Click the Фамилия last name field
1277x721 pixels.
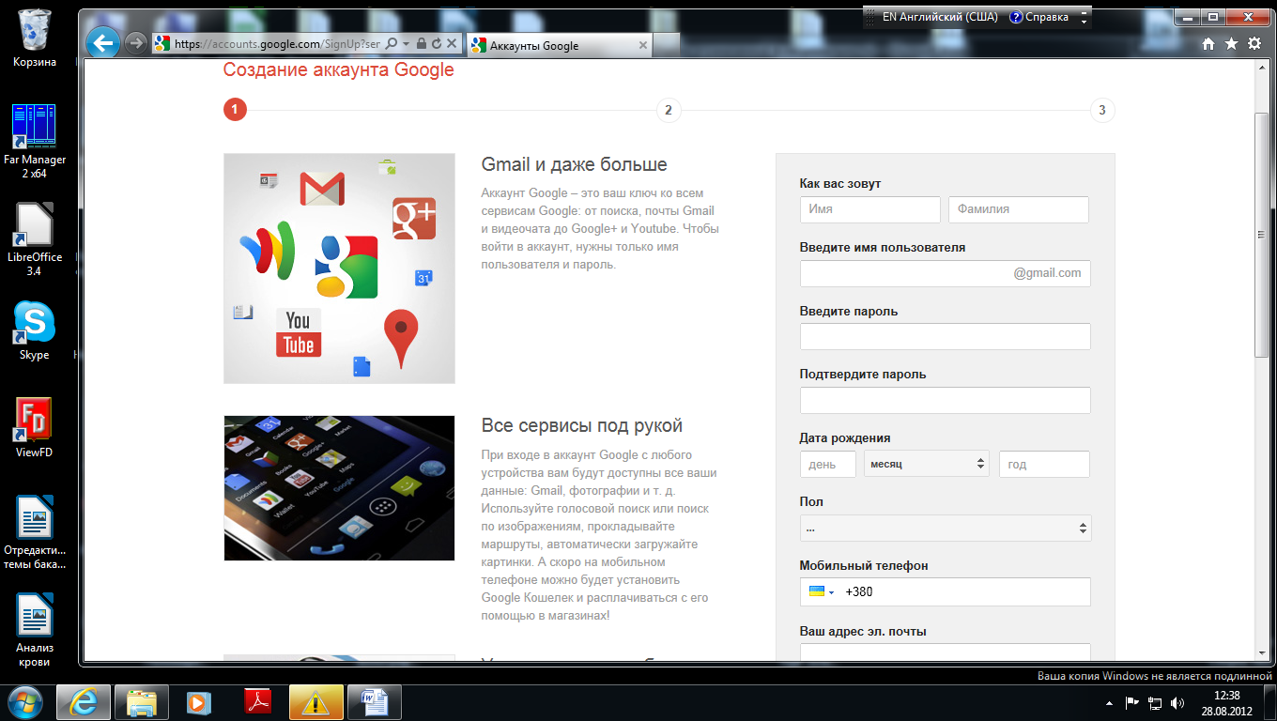pos(1019,209)
